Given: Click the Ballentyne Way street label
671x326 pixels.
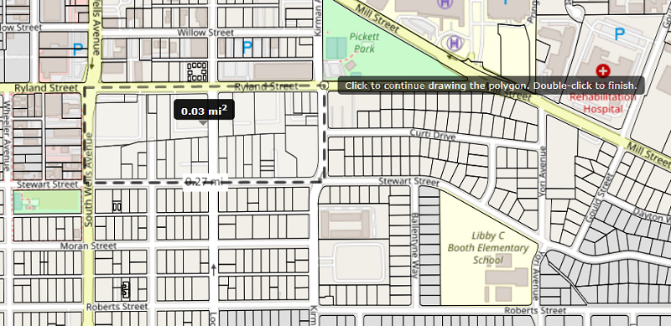Looking at the screenshot, I should pyautogui.click(x=414, y=246).
